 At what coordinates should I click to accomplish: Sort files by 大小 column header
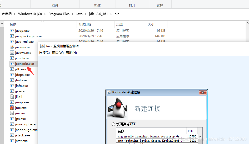pyautogui.click(x=151, y=24)
